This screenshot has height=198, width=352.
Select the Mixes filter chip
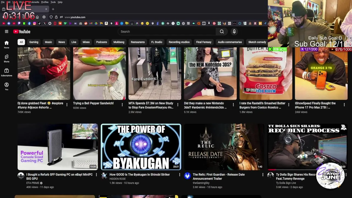click(86, 42)
